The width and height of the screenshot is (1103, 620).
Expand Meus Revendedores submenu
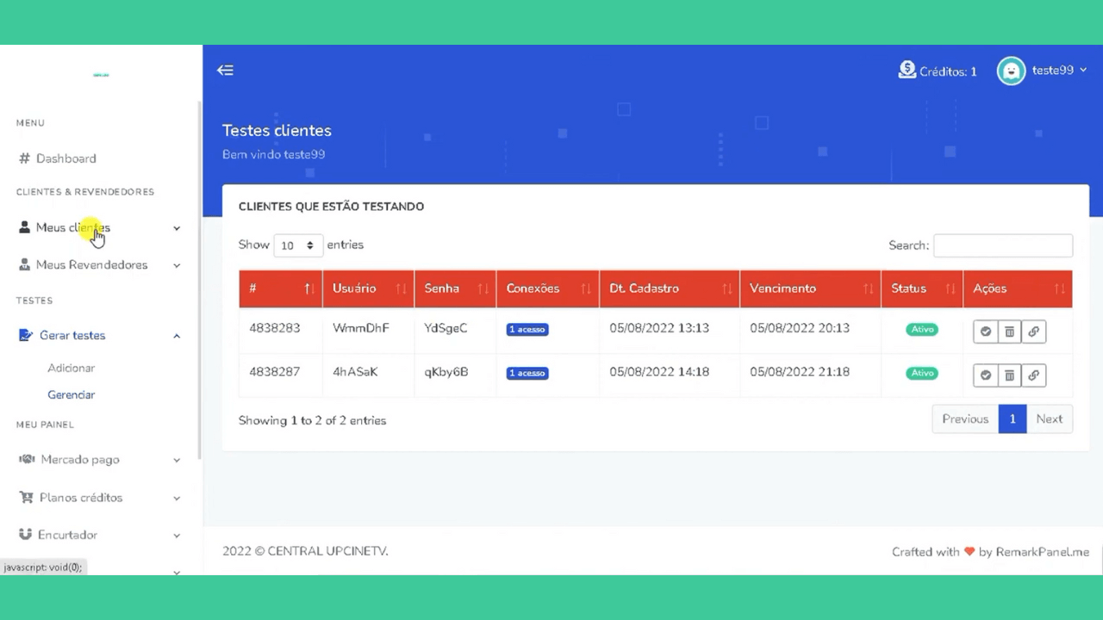(101, 265)
